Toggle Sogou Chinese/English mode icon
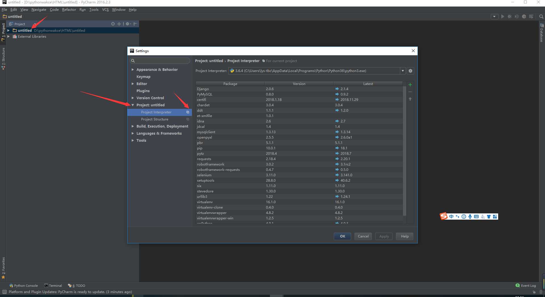The height and width of the screenshot is (297, 545). [451, 217]
